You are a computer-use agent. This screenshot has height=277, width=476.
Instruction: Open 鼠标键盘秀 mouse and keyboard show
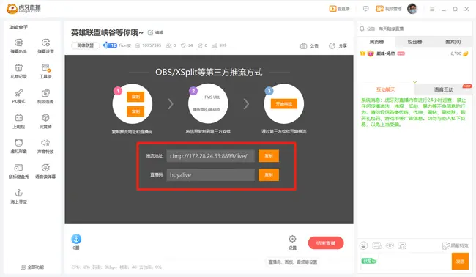click(18, 171)
